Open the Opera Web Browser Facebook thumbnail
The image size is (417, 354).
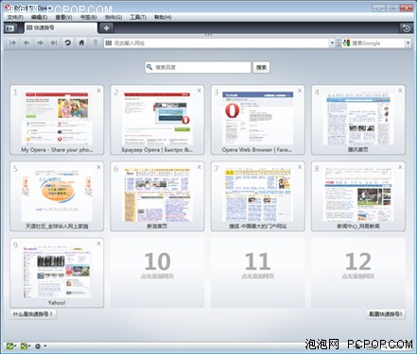click(x=258, y=119)
